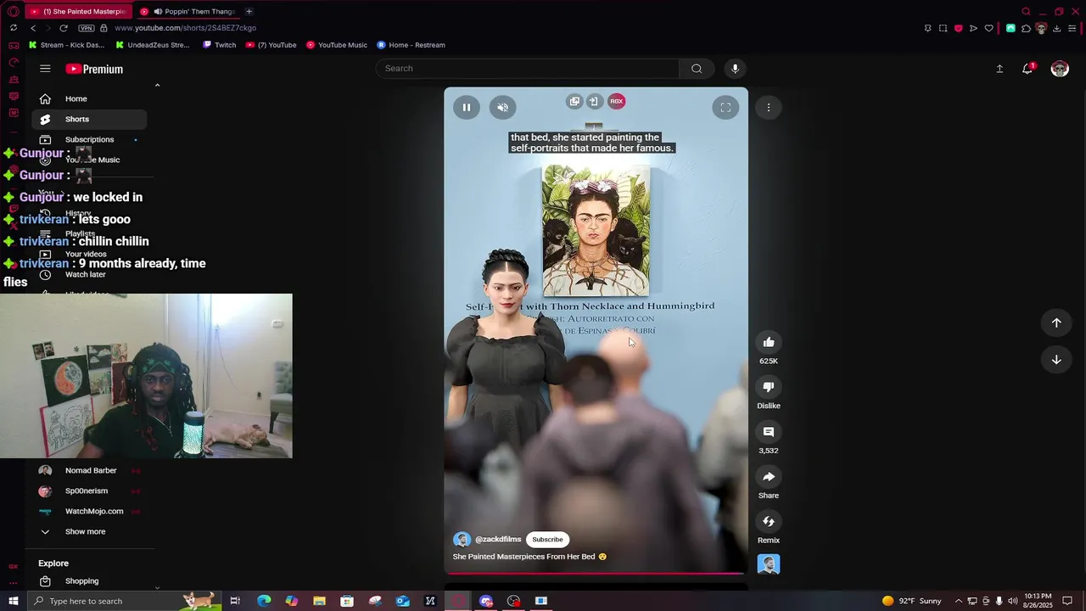Pause the playing Short
This screenshot has height=611, width=1086.
point(466,107)
